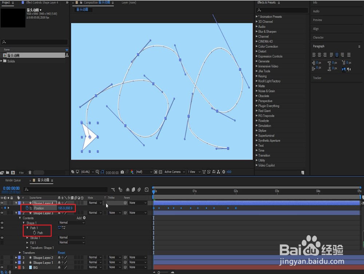Create new composition icon in Project panel
The image size is (364, 274).
click(13, 173)
